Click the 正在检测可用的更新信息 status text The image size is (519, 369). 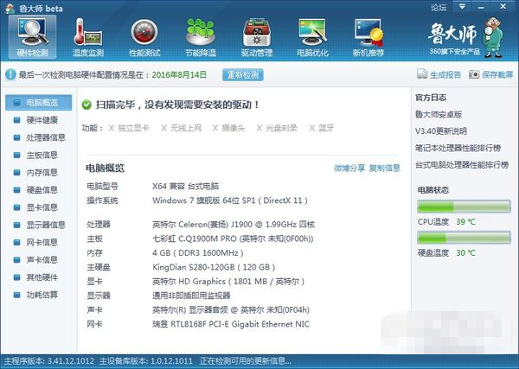tap(246, 360)
